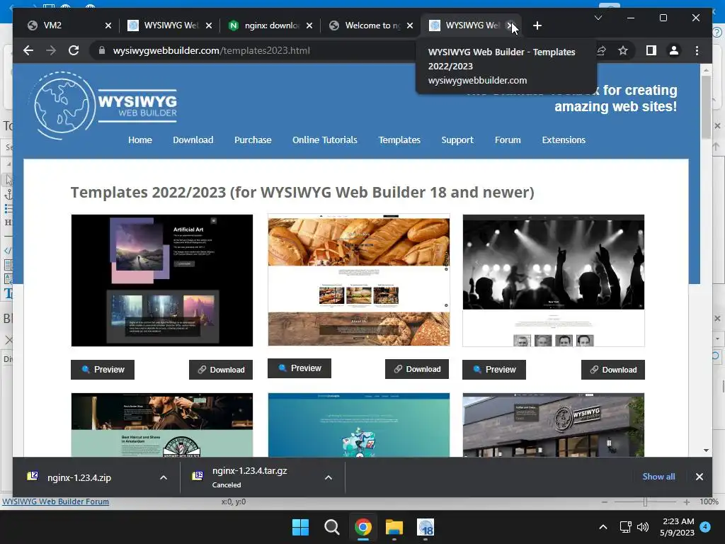The height and width of the screenshot is (544, 725).
Task: Download the Artificial Art template
Action: pyautogui.click(x=221, y=370)
